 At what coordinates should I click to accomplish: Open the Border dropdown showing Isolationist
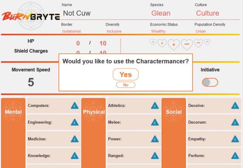coord(71,31)
